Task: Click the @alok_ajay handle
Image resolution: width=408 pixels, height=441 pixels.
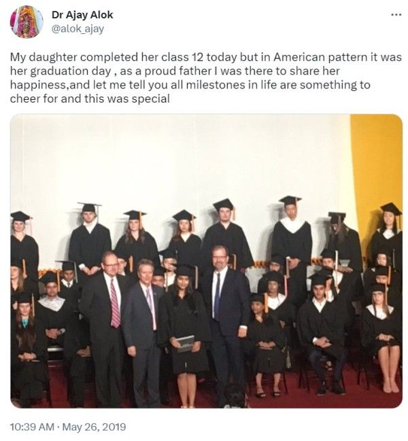Action: [x=78, y=29]
